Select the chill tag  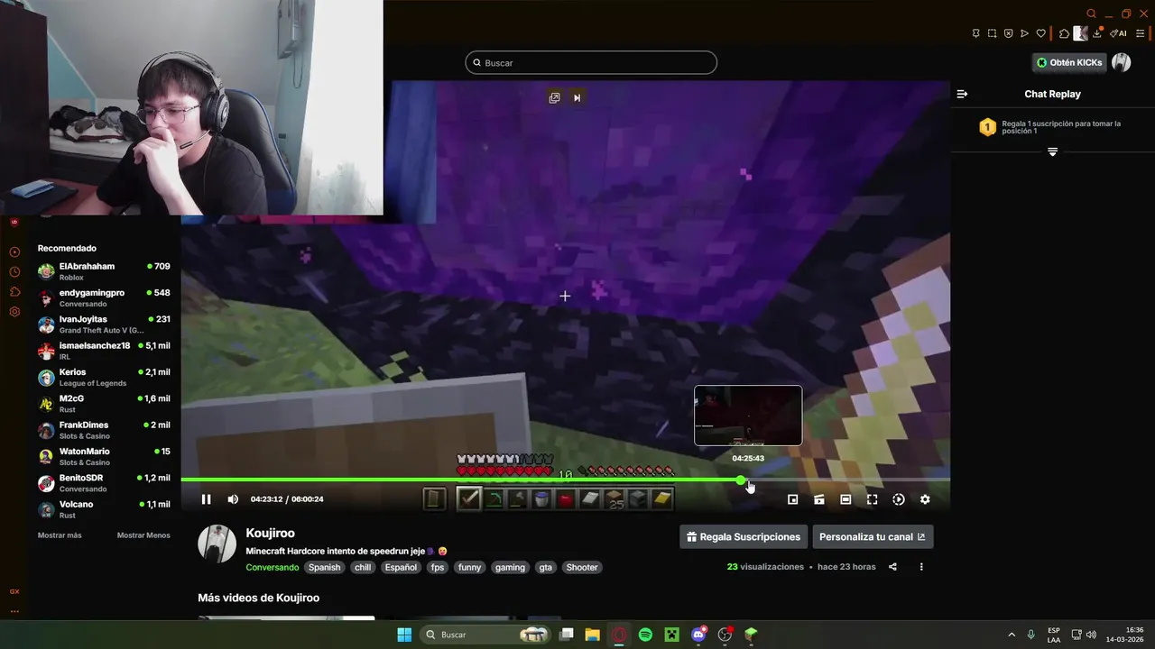(x=363, y=567)
